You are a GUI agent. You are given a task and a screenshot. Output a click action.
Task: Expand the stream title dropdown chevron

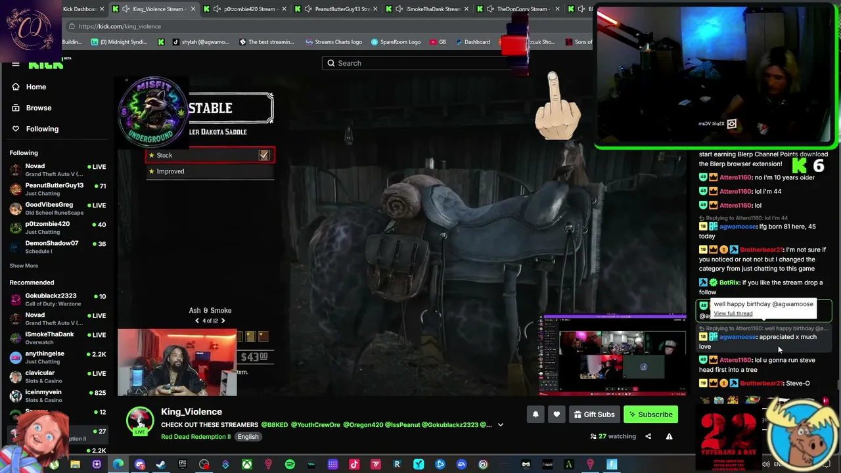coord(501,425)
